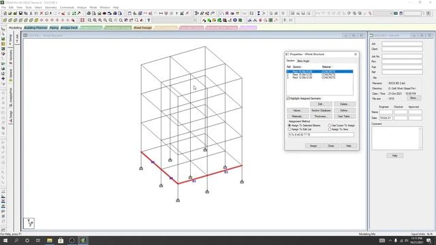The width and height of the screenshot is (436, 245).
Task: Switch to the Building Planner tab
Action: pyautogui.click(x=35, y=28)
